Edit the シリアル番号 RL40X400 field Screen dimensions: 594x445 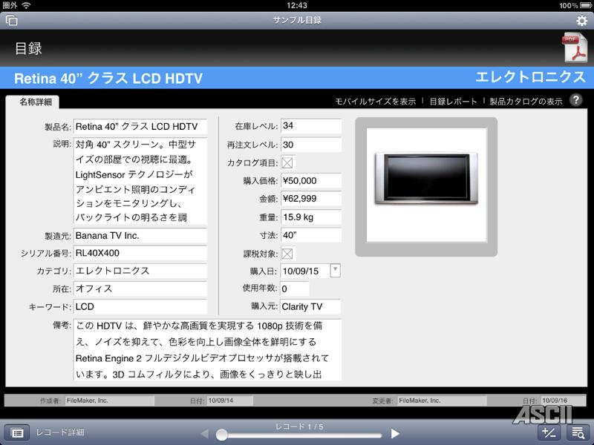(x=140, y=253)
